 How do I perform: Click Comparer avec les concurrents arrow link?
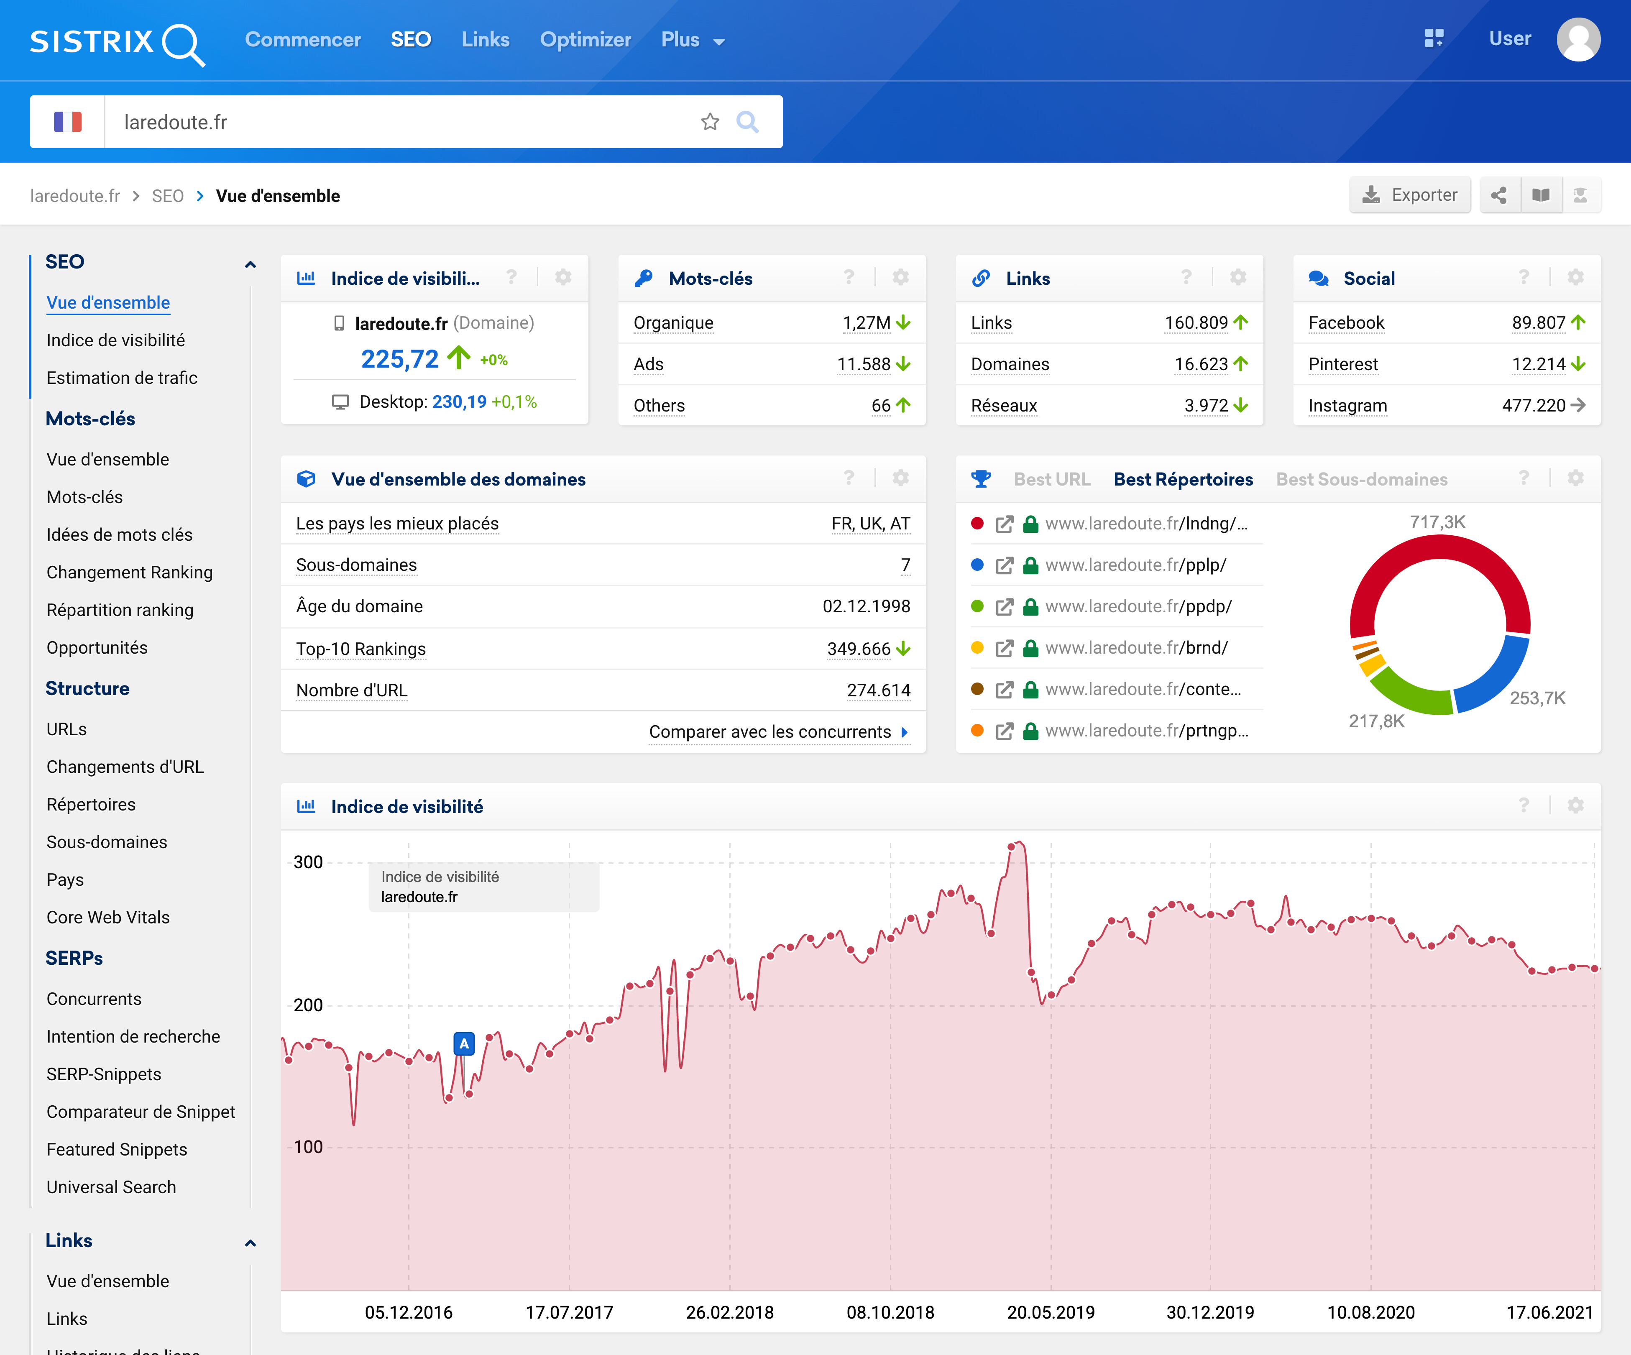pyautogui.click(x=779, y=732)
